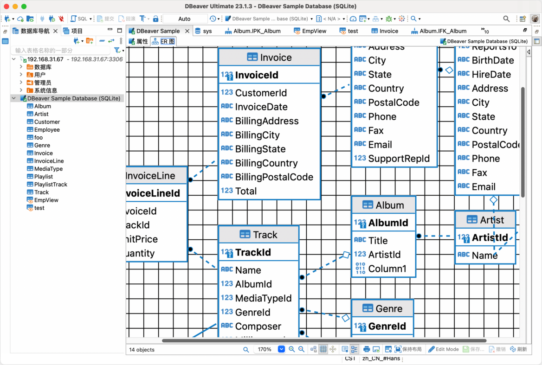This screenshot has height=365, width=542.
Task: Open the active connection dropdown DBeaver Sample
Action: (269, 19)
